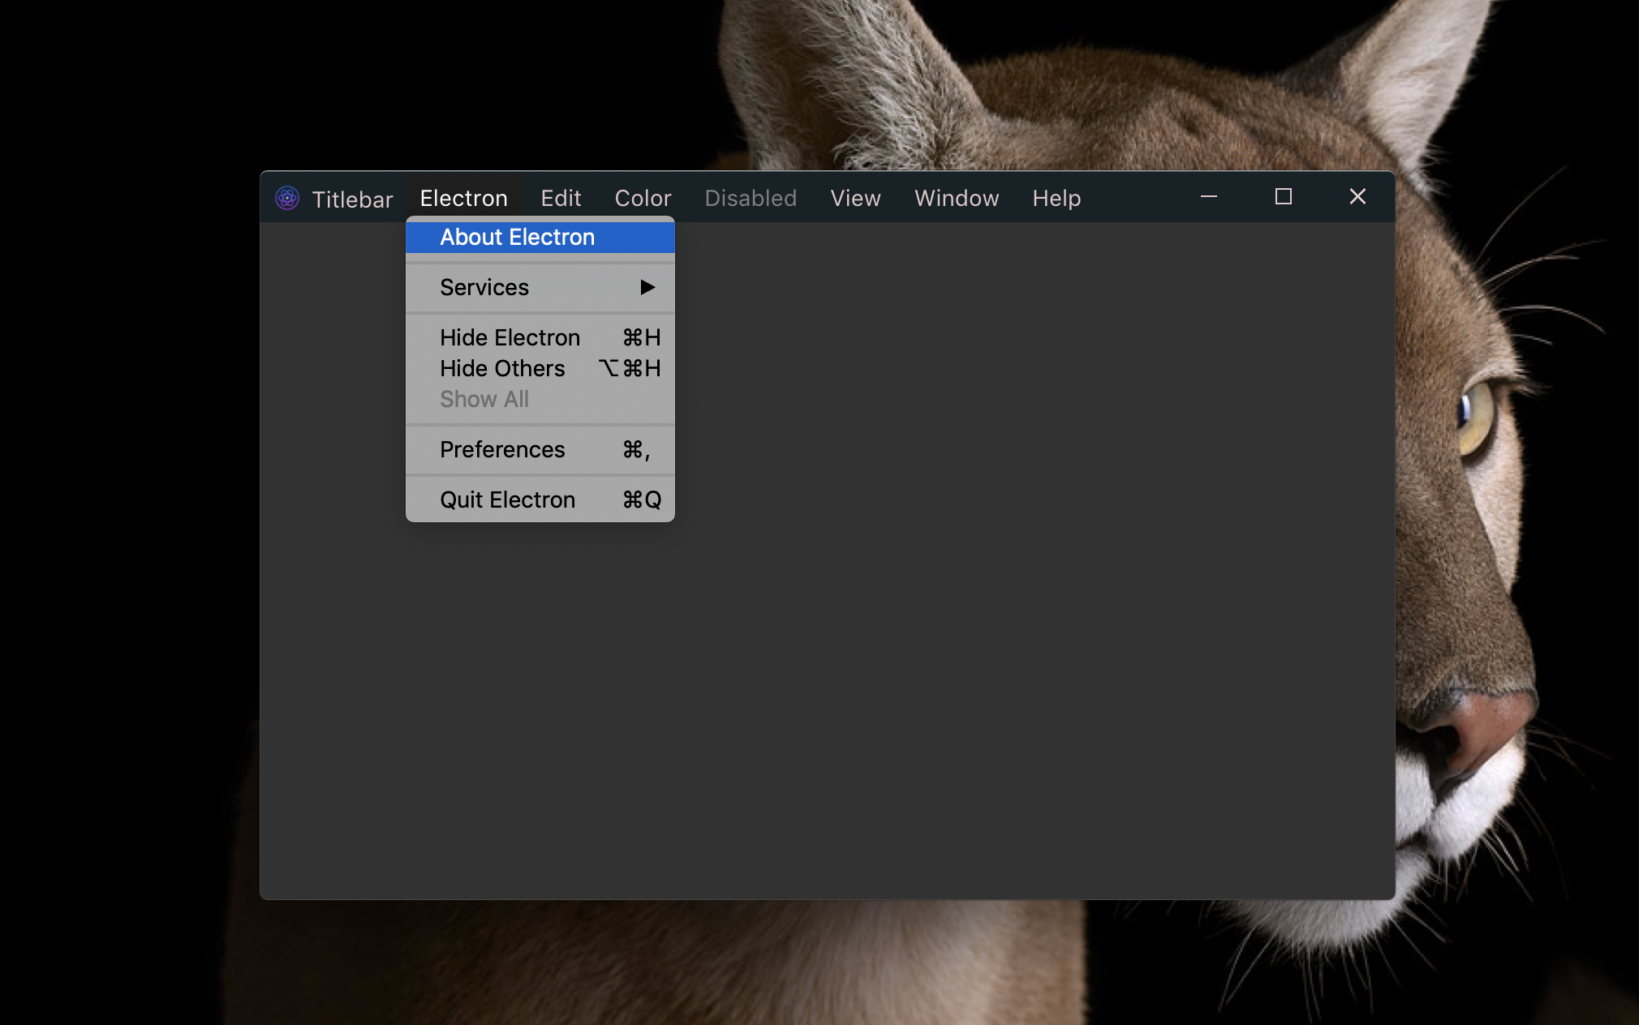
Task: Open the Window menu
Action: click(x=957, y=198)
